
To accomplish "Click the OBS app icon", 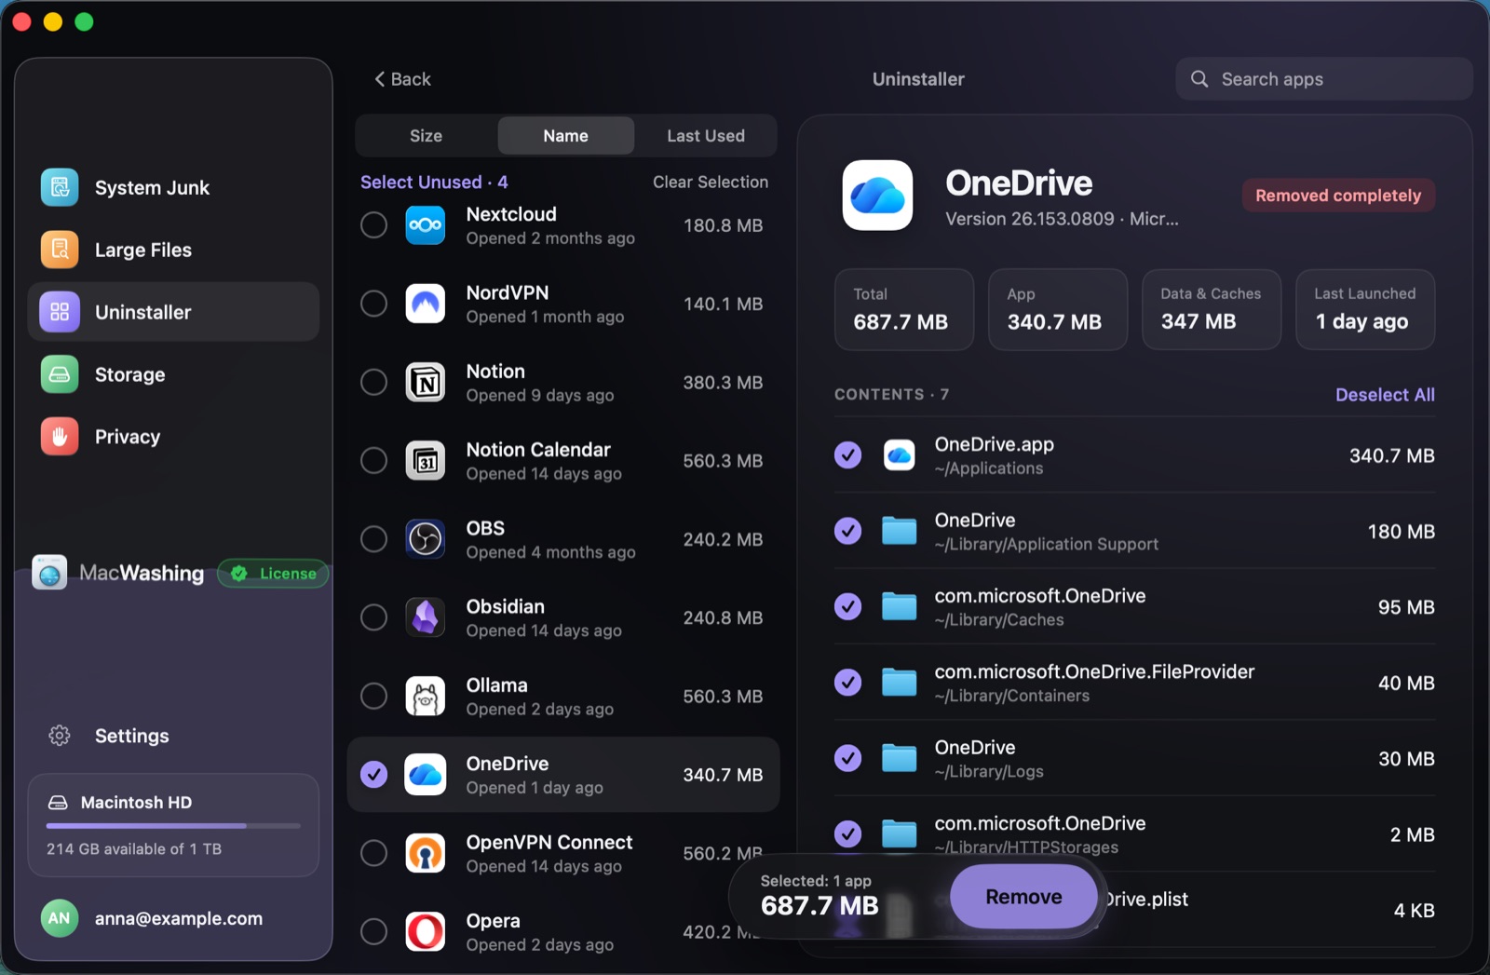I will coord(426,539).
